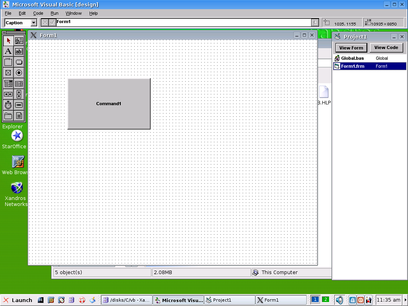Viewport: 408px width, 306px height.
Task: Click the lock screen icon in the tray
Action: pos(352,300)
